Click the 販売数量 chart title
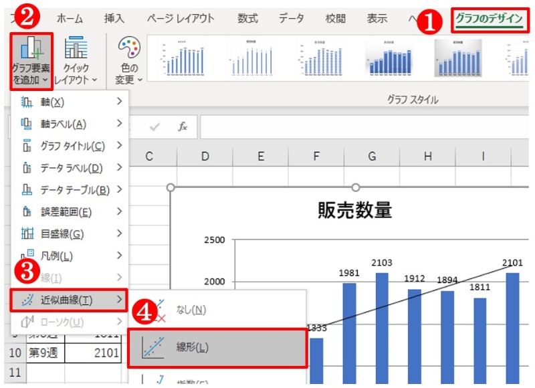The height and width of the screenshot is (388, 535). pyautogui.click(x=354, y=211)
